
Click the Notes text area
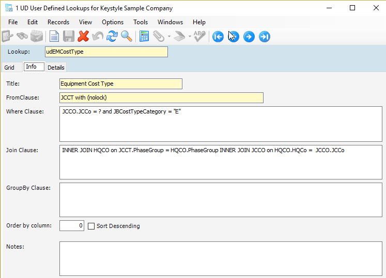click(221, 258)
